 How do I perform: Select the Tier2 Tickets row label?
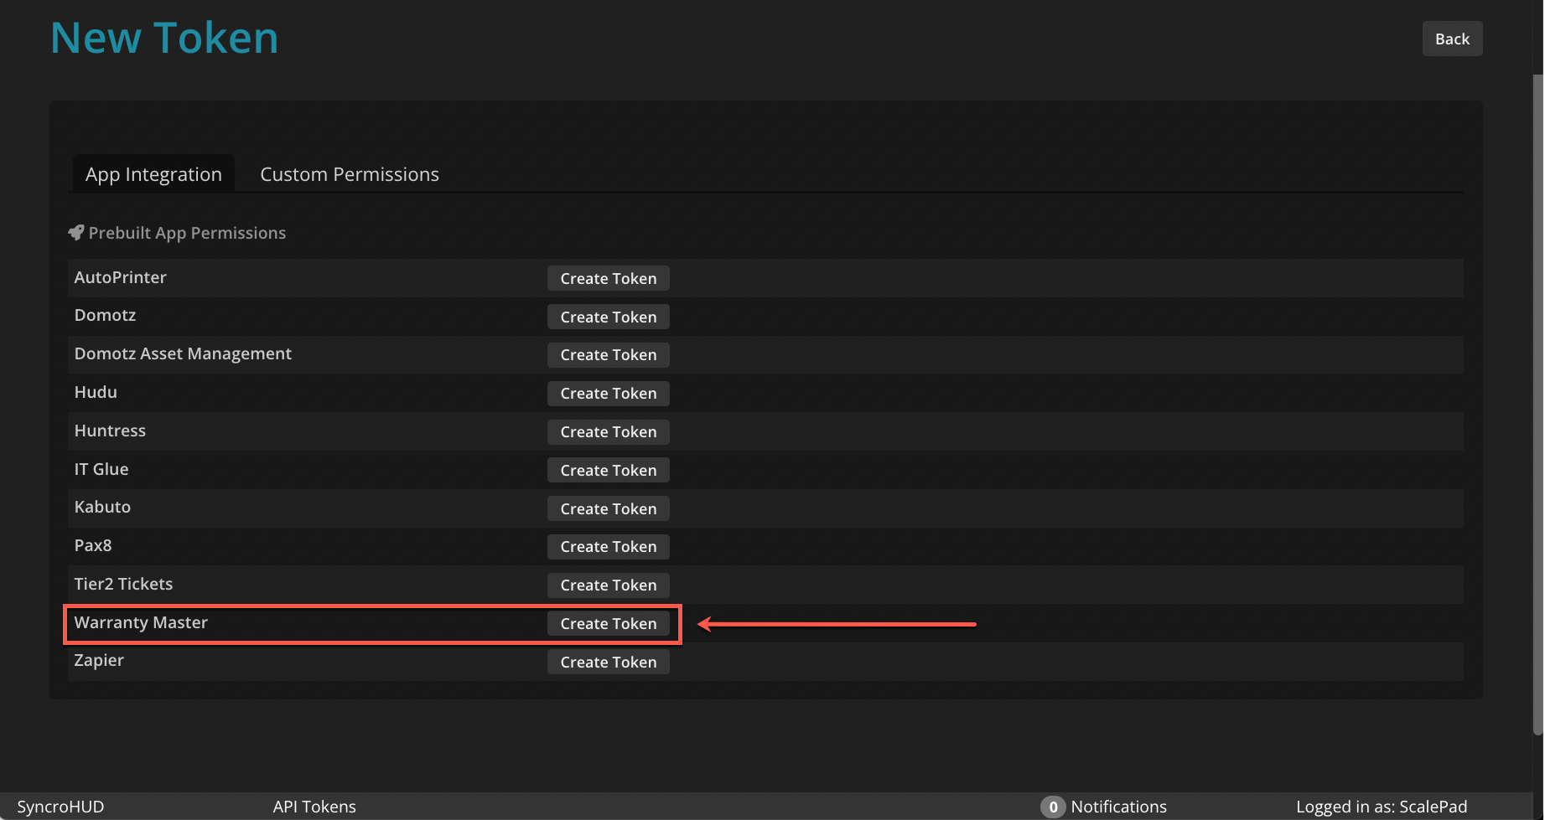coord(123,584)
